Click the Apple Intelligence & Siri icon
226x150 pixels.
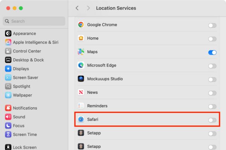click(8, 42)
